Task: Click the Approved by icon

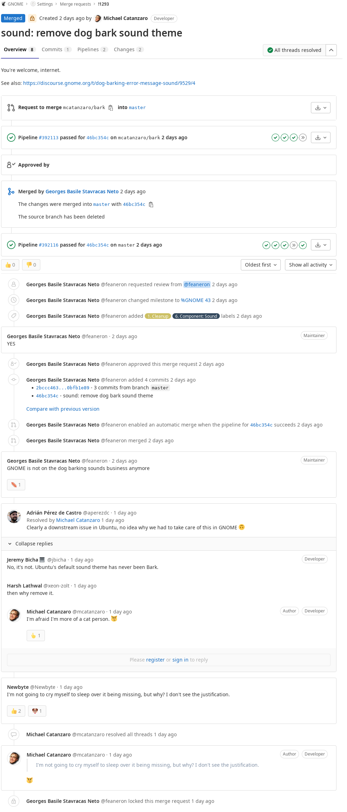Action: 11,165
